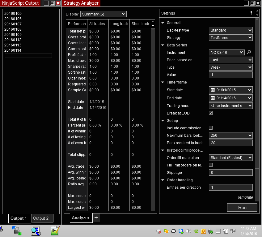This screenshot has height=237, width=262.
Task: Click the Long trades column header
Action: coord(119,24)
